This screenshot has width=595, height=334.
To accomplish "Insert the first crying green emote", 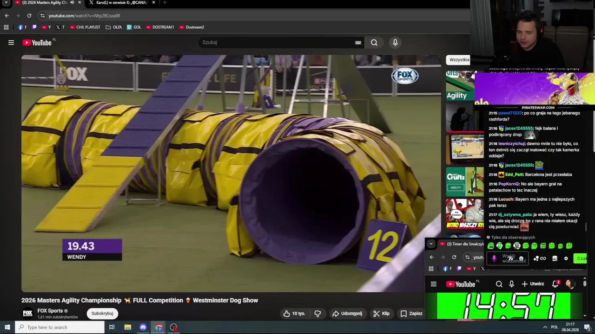I will [491, 246].
